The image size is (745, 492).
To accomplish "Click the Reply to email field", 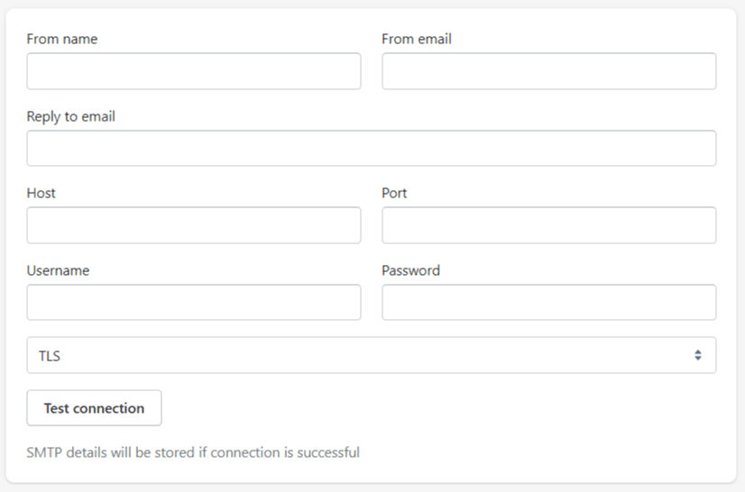I will tap(371, 149).
